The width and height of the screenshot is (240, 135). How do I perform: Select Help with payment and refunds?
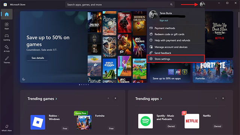[x=176, y=40]
